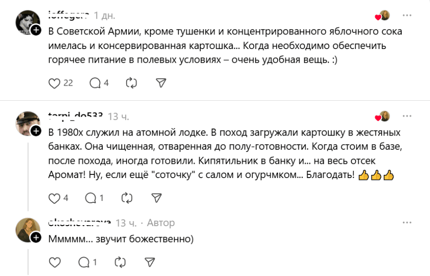The image size is (430, 276).
Task: Like the submarine service comment
Action: point(55,198)
